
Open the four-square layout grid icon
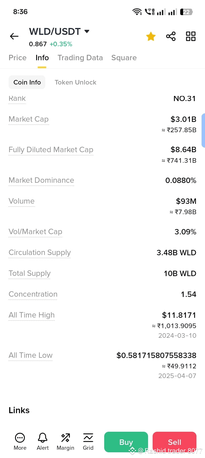pyautogui.click(x=191, y=36)
